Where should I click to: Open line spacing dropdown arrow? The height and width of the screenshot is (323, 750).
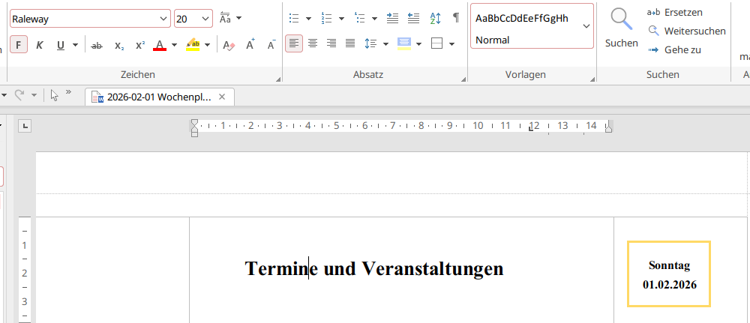coord(385,44)
